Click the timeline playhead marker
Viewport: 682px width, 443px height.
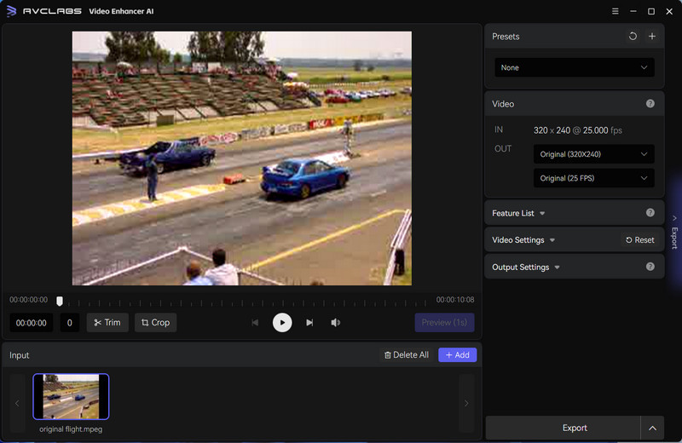[x=60, y=301]
